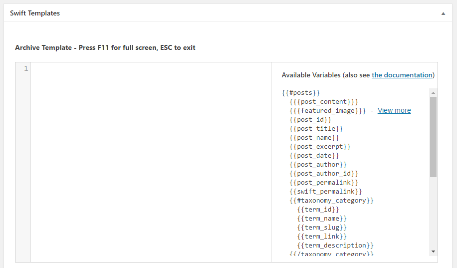Click the {{#taxonomy_category}} variable
The height and width of the screenshot is (268, 457).
(x=331, y=201)
